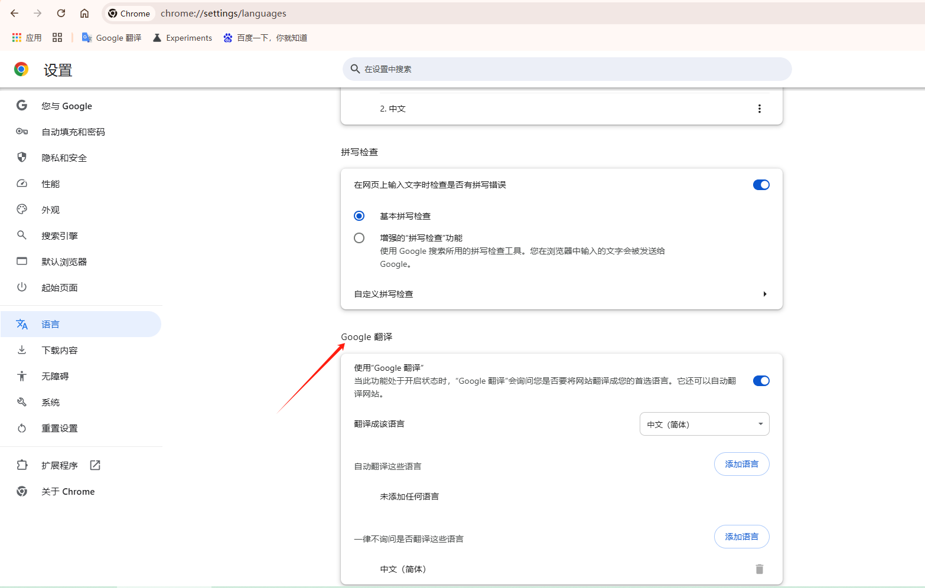Open 扩展程序 in new tab
This screenshot has height=588, width=925.
[x=81, y=465]
